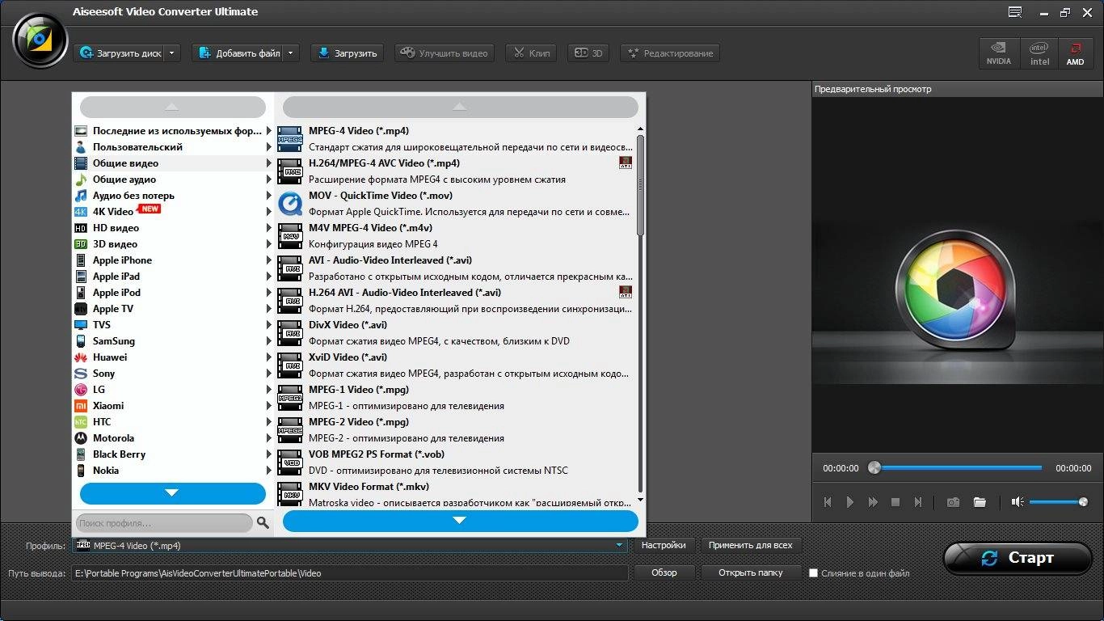This screenshot has width=1104, height=621.
Task: Play the preview video
Action: pyautogui.click(x=850, y=502)
